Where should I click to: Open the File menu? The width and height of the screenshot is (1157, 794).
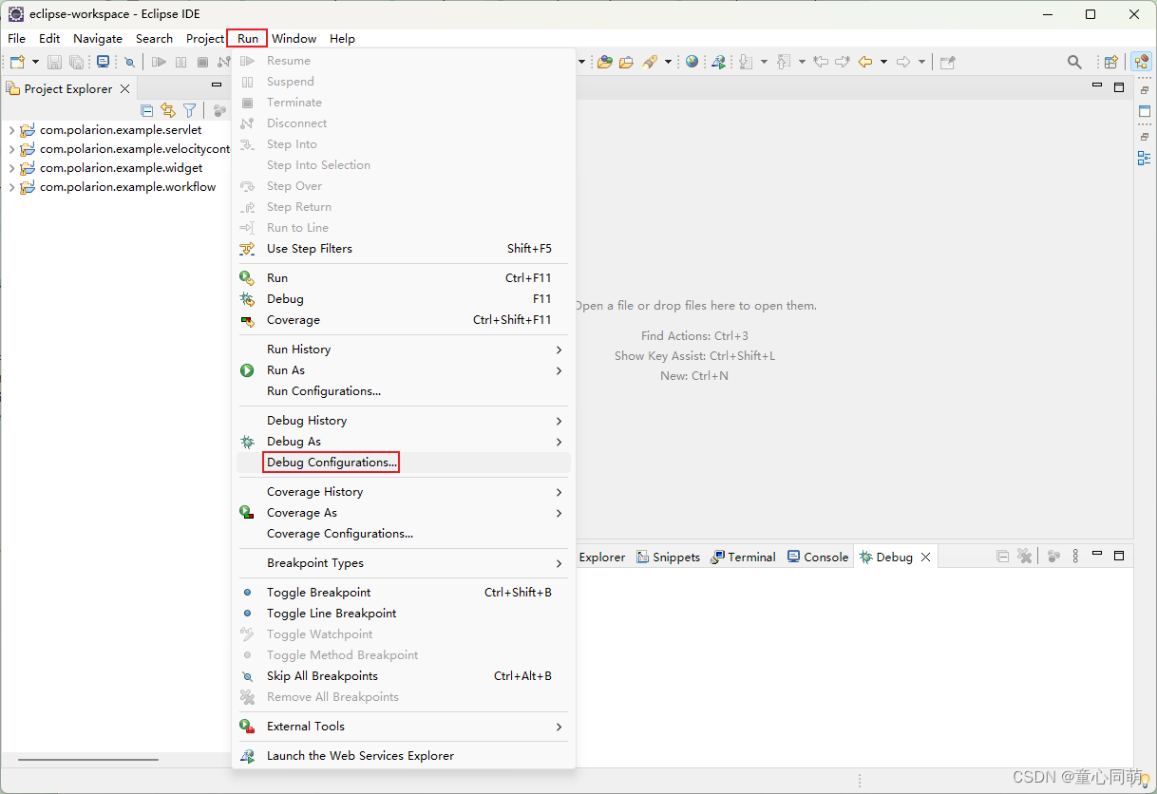17,39
